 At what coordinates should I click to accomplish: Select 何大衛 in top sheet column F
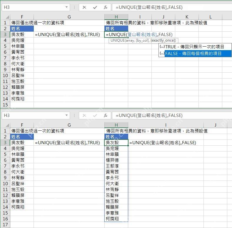(22, 64)
